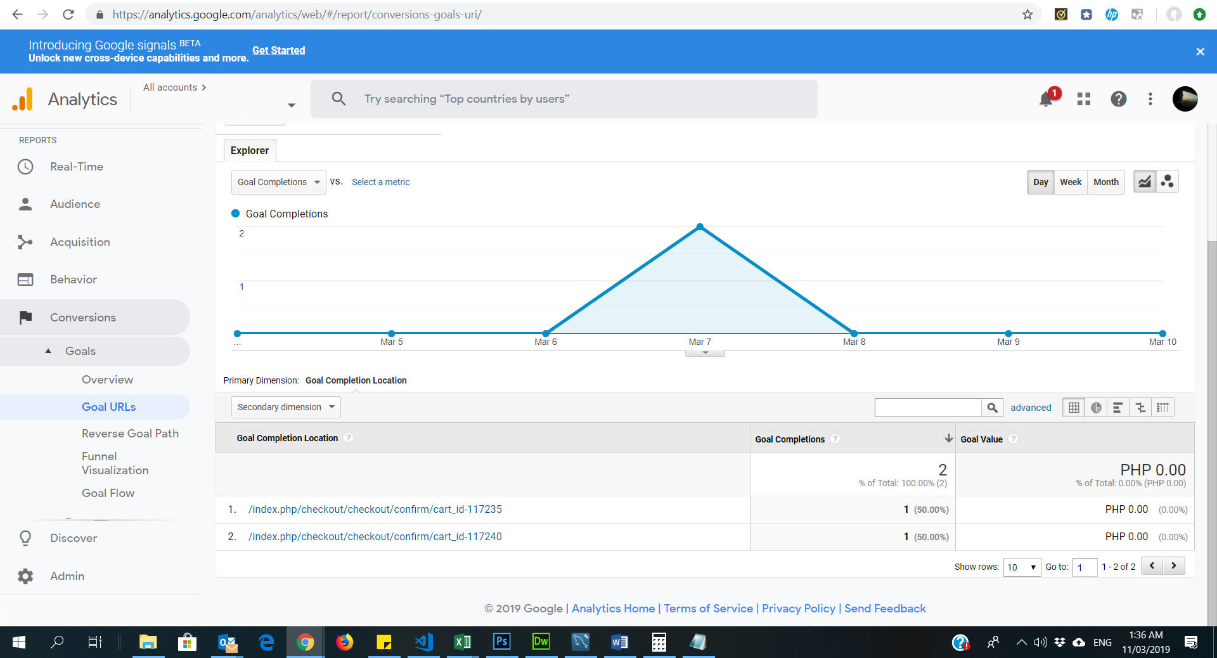Open the Help question mark menu
Viewport: 1217px width, 658px height.
click(x=1118, y=99)
